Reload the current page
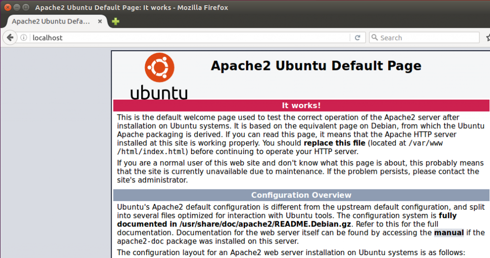Image resolution: width=490 pixels, height=258 pixels. coord(357,38)
